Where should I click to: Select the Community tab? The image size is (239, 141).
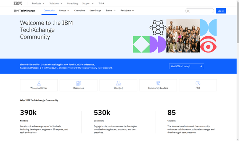click(x=49, y=11)
